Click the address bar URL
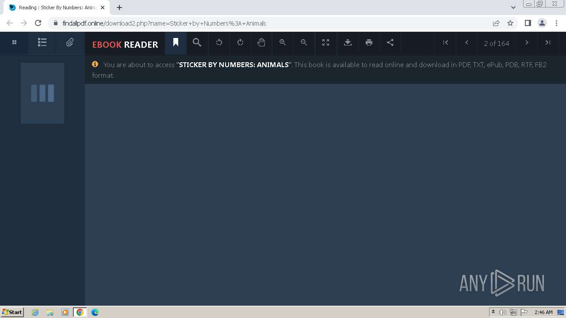Screen dimensions: 566x318 coord(164,23)
